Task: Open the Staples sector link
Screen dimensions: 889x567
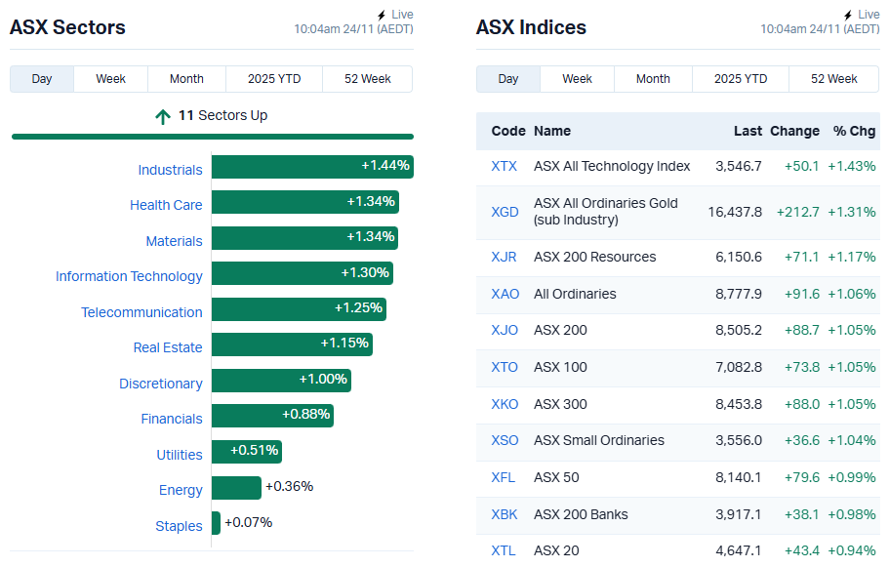Action: coord(179,526)
